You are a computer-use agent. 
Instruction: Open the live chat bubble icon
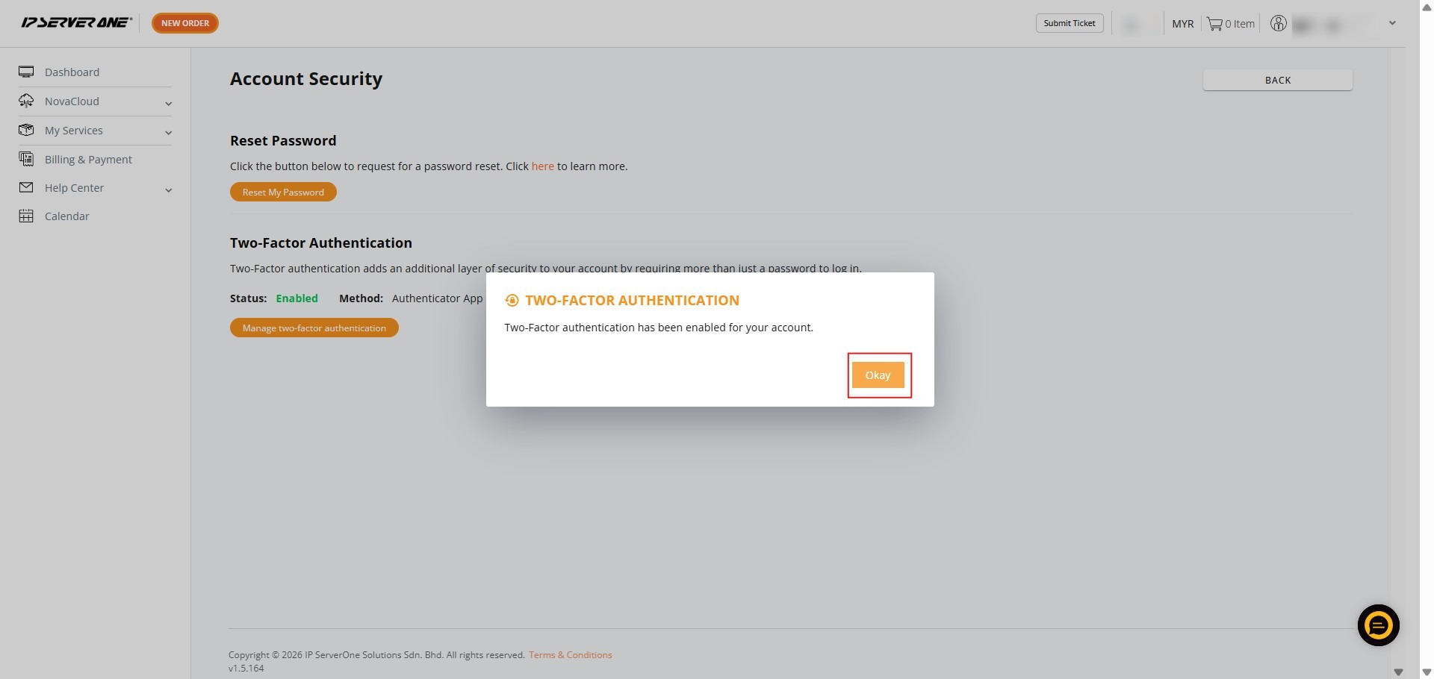pos(1378,625)
